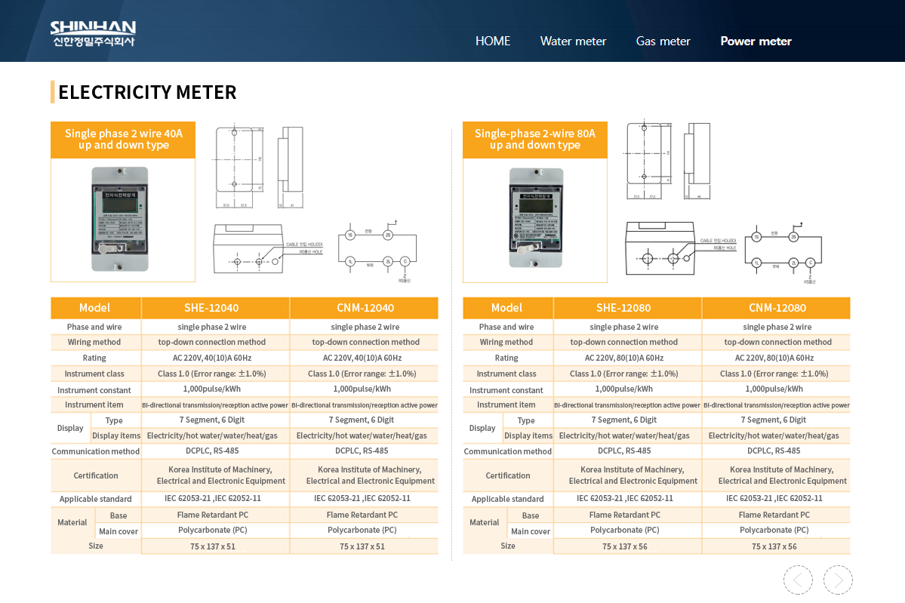Go to the next page arrow
Image resolution: width=905 pixels, height=603 pixels.
(x=838, y=580)
